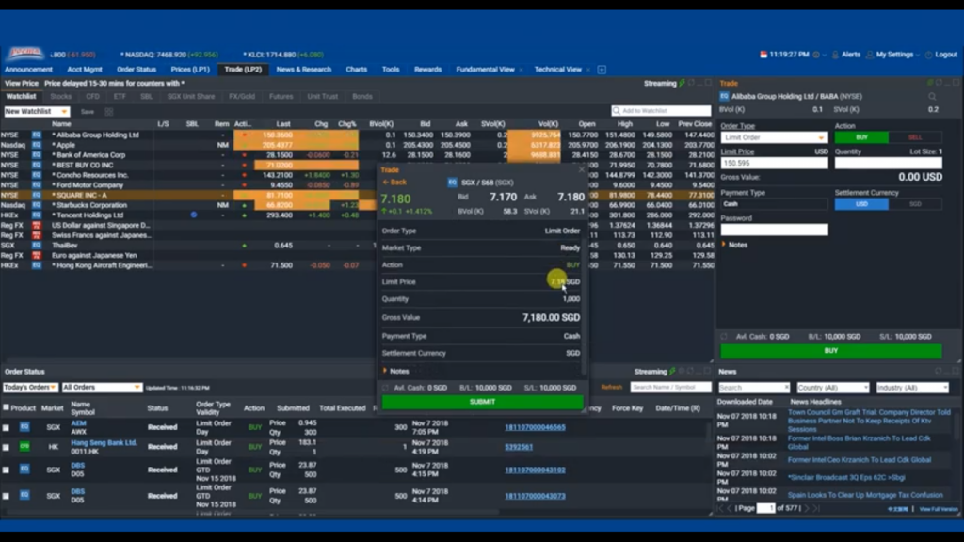Screen dimensions: 964x542
Task: Click Back in the trade popup
Action: pyautogui.click(x=394, y=182)
